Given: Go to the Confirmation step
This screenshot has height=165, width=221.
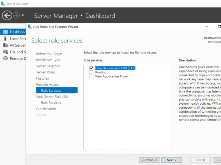Looking at the screenshot, I should (x=46, y=109).
